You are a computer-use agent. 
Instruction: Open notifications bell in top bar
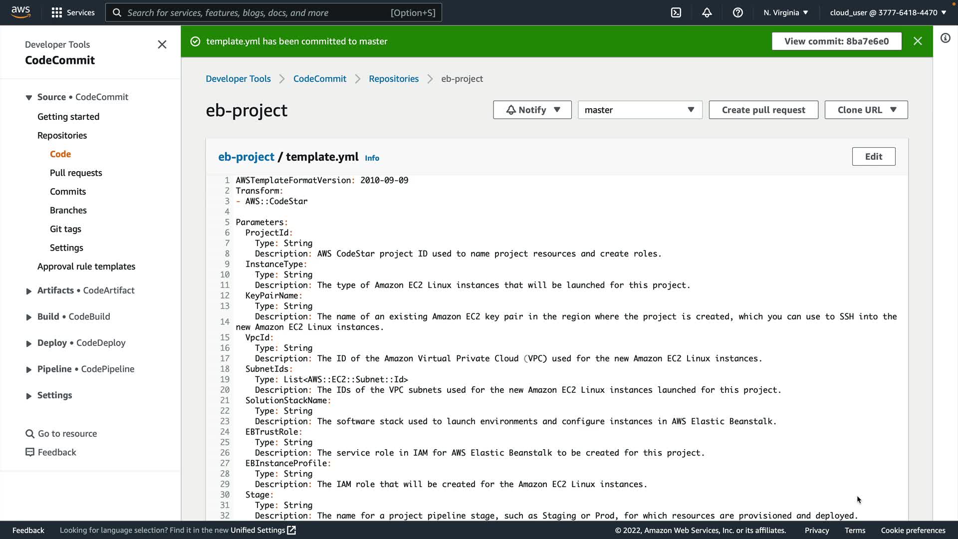707,12
